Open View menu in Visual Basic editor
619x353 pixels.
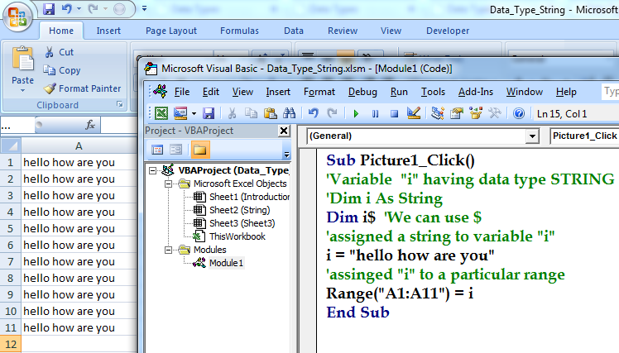pos(242,92)
